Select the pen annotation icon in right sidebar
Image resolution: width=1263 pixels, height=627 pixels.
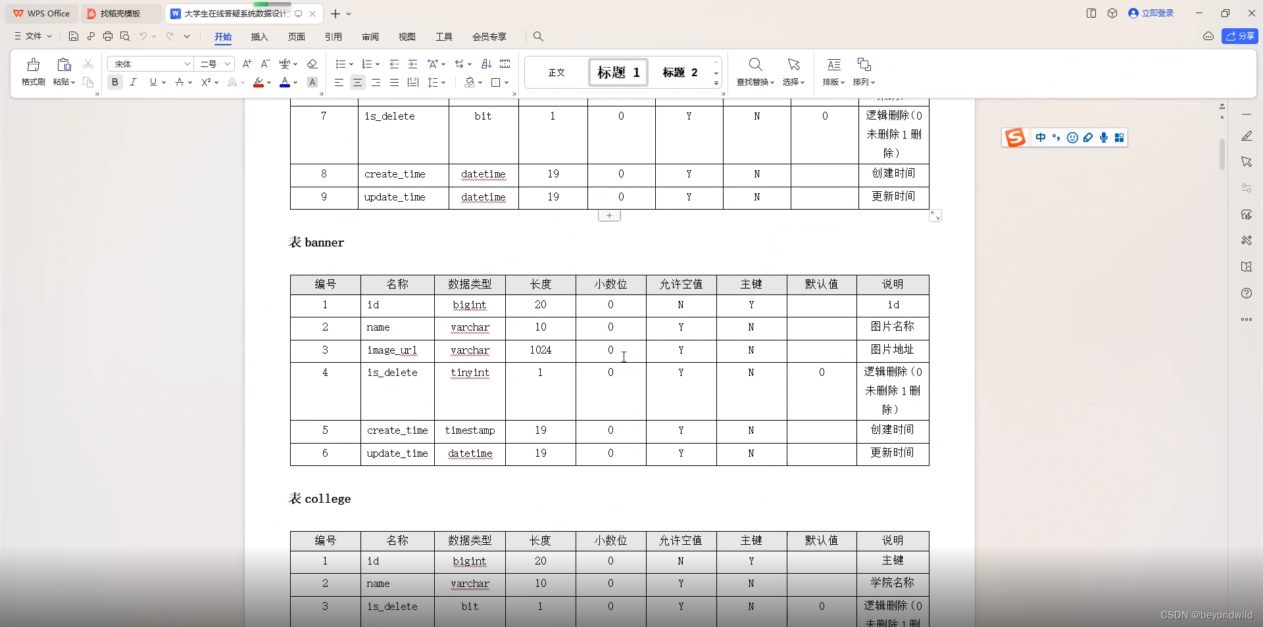(x=1247, y=136)
